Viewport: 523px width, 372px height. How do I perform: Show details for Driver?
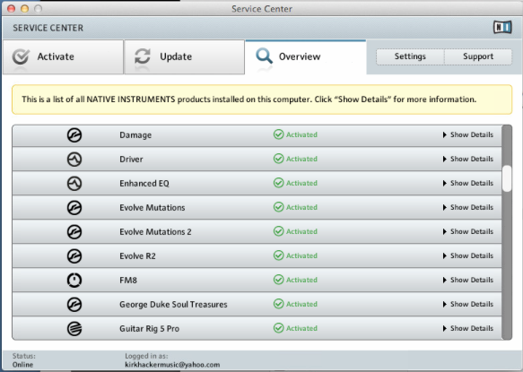point(468,159)
